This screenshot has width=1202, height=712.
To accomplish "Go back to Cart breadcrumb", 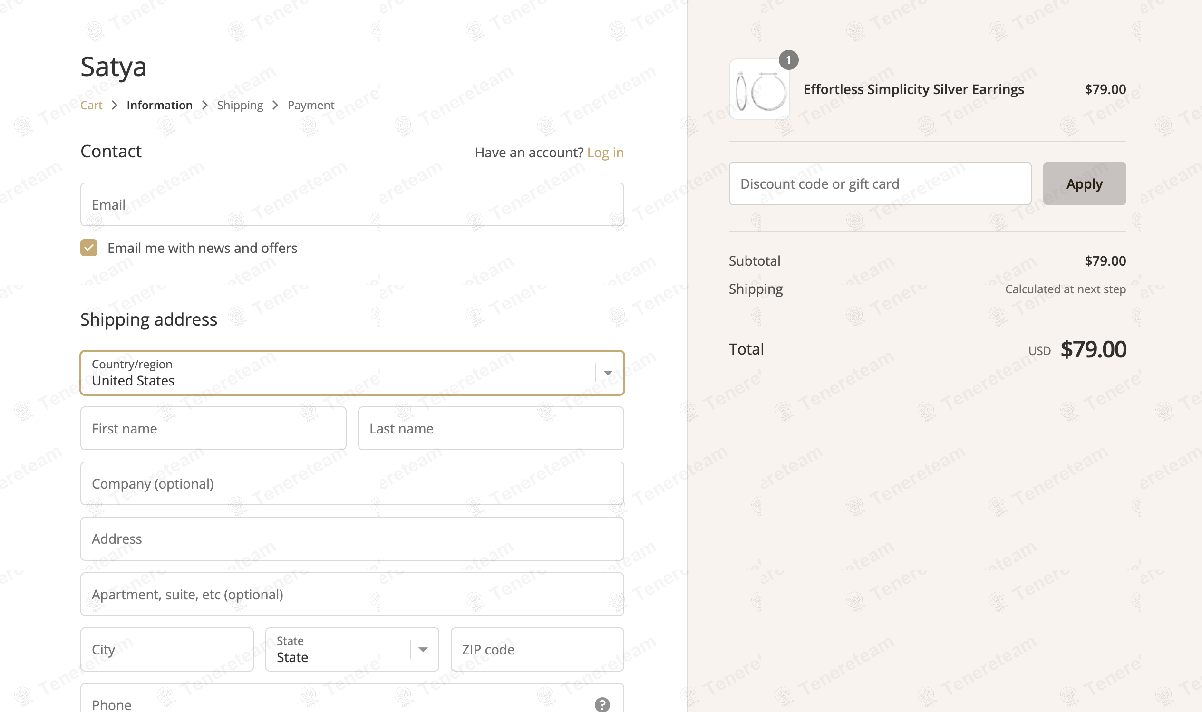I will click(x=91, y=105).
